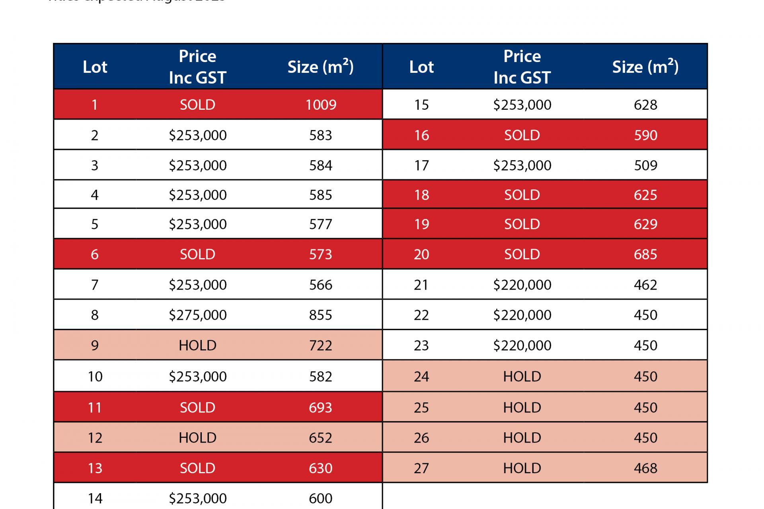This screenshot has width=764, height=509.
Task: Click the right "Size (m²)" column header
Action: 645,67
